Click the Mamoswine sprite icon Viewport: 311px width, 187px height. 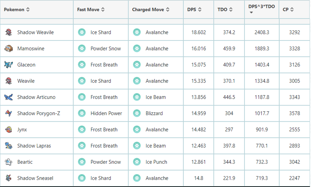pyautogui.click(x=9, y=48)
